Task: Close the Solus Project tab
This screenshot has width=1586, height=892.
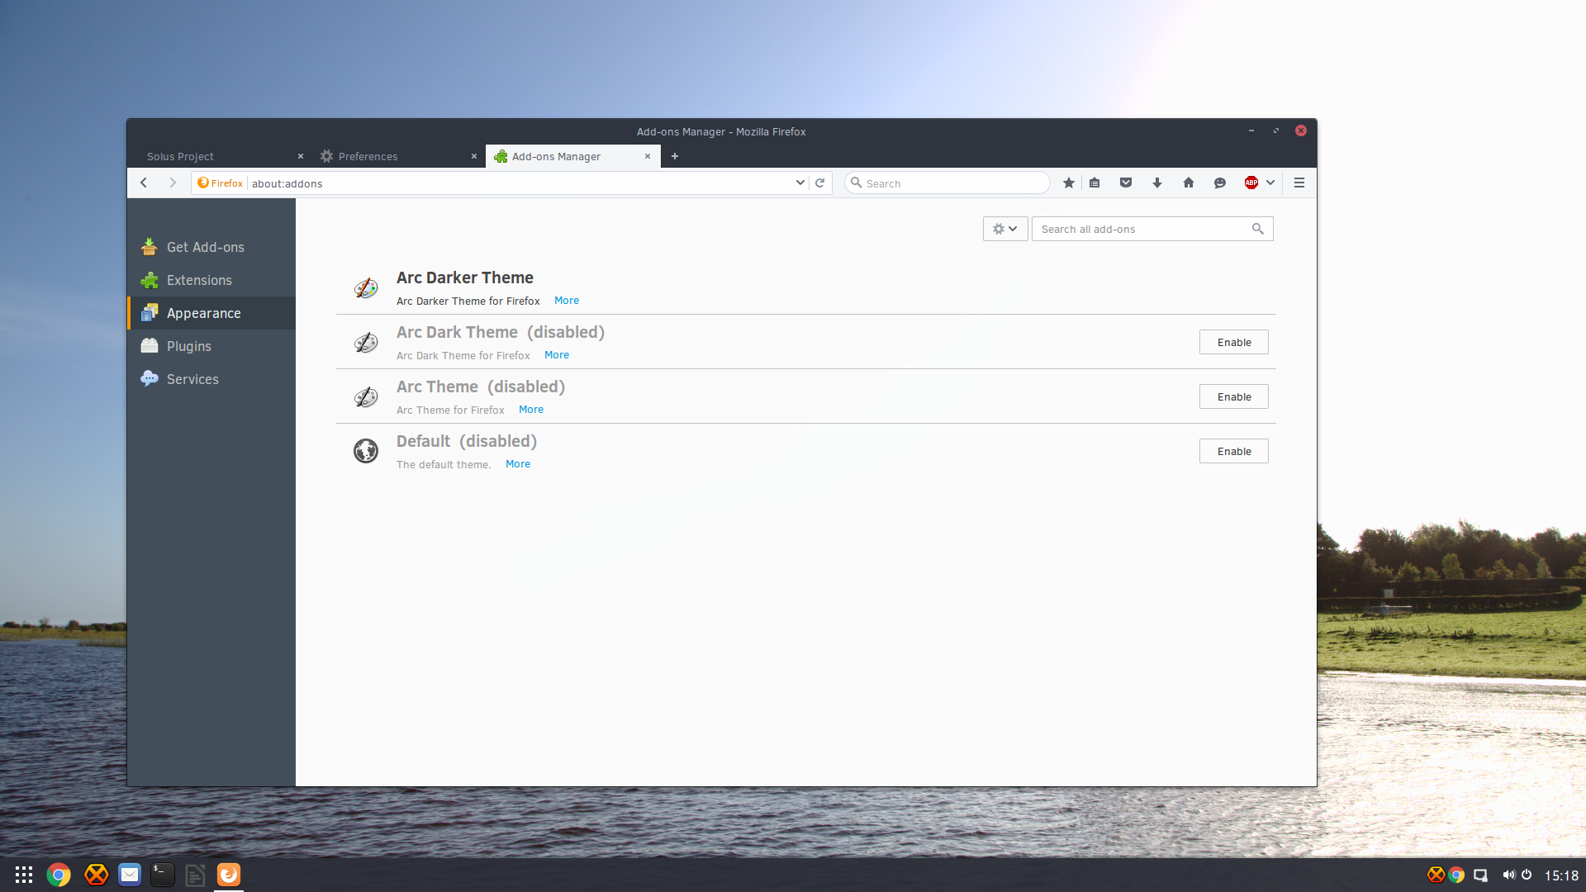Action: (301, 156)
